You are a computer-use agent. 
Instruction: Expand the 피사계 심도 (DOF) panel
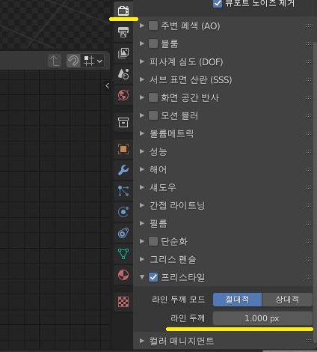click(x=142, y=61)
